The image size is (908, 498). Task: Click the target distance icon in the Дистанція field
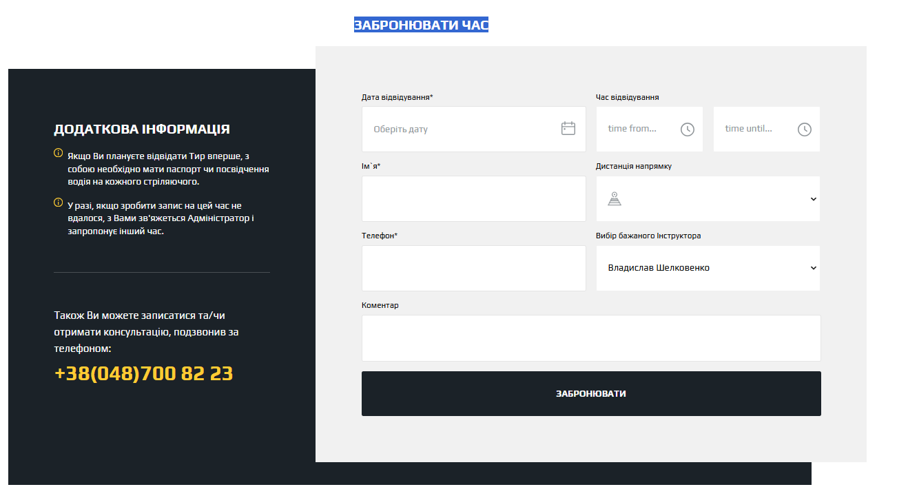pos(615,199)
